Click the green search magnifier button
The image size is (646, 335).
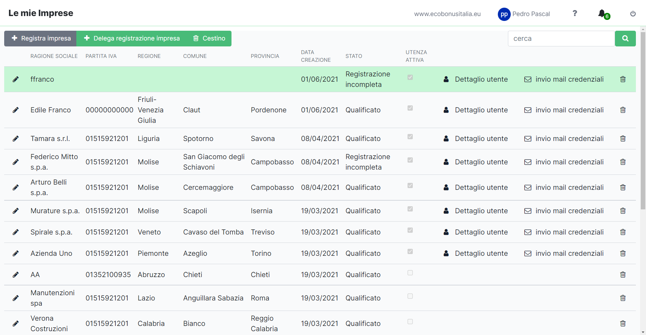point(625,38)
